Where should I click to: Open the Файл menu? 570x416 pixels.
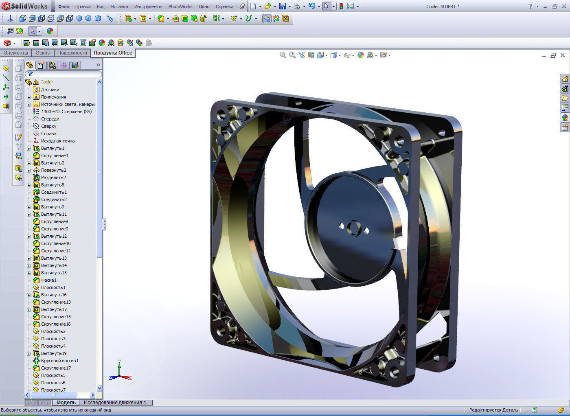[64, 7]
